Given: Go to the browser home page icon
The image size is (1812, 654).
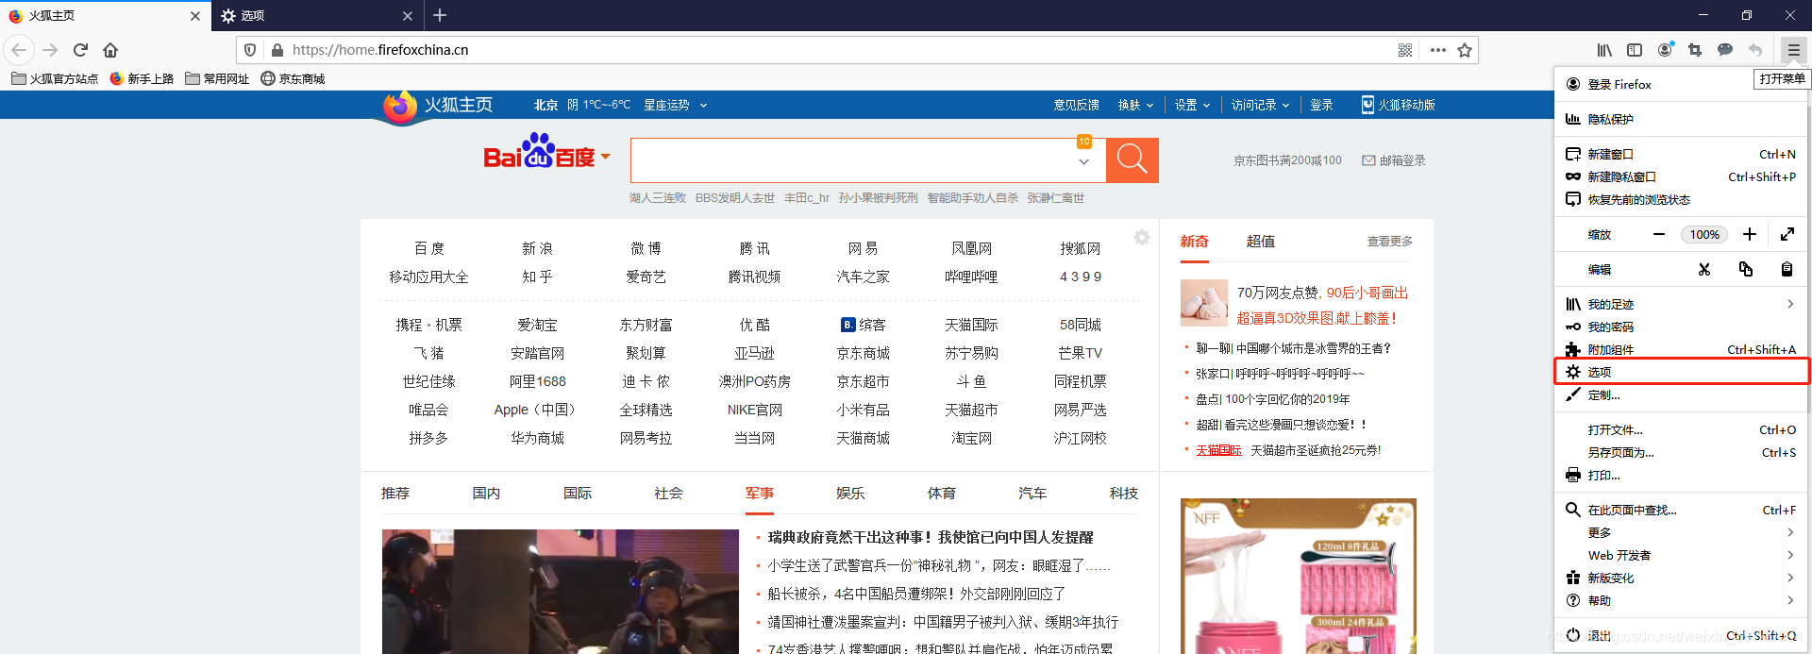Looking at the screenshot, I should pyautogui.click(x=110, y=50).
